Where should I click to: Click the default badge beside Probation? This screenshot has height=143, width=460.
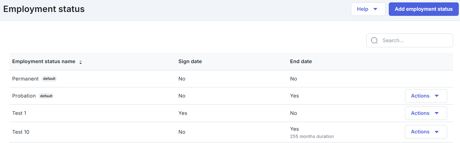coord(46,96)
